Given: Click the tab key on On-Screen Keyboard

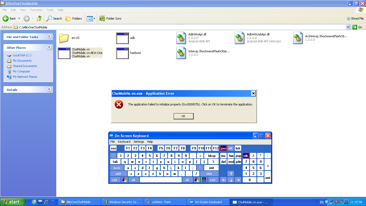Looking at the screenshot, I should click(x=115, y=162).
